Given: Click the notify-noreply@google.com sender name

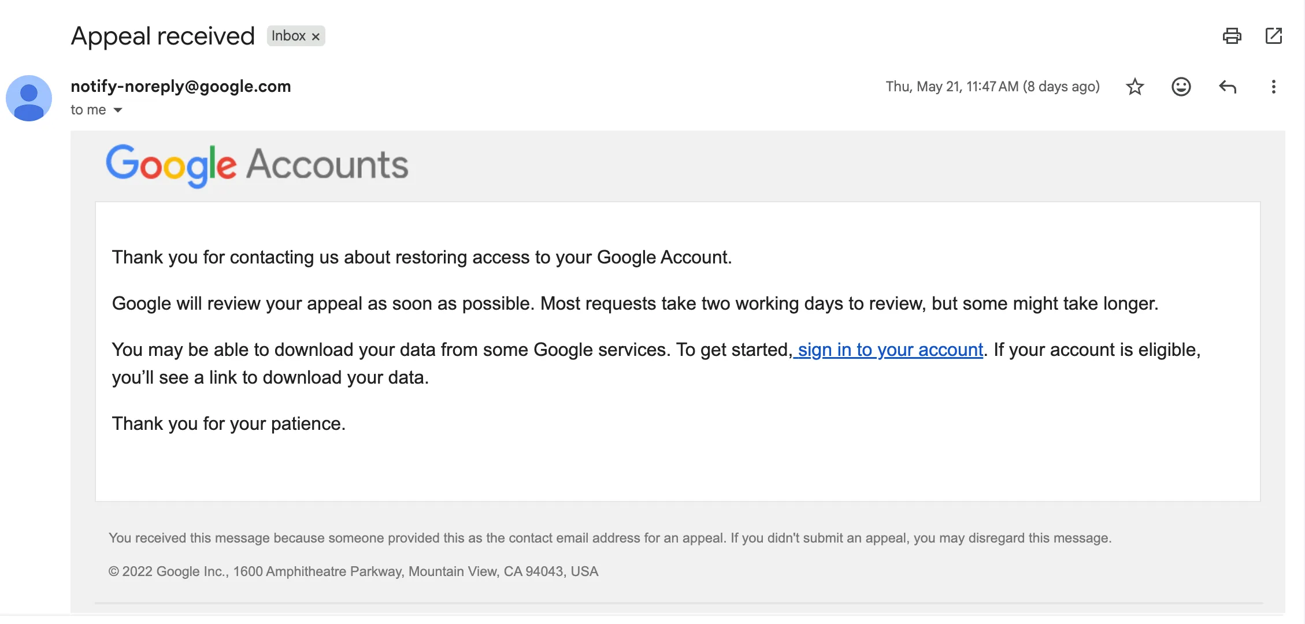Looking at the screenshot, I should point(181,86).
